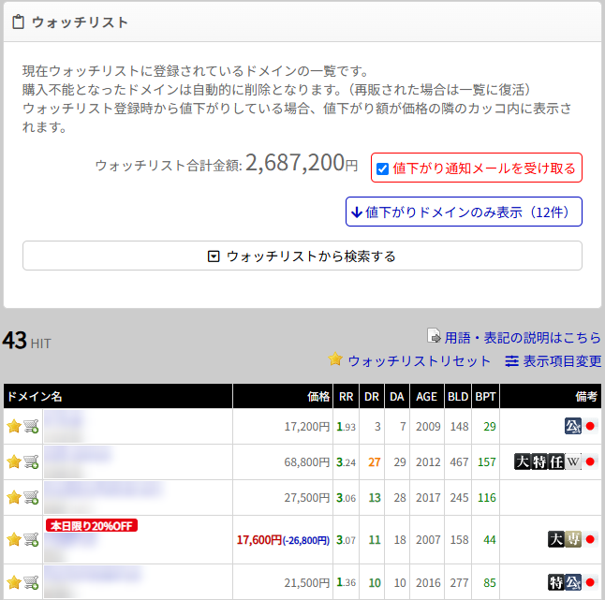This screenshot has width=605, height=600.
Task: Click 任 badge in 68,800円 row
Action: tap(556, 461)
